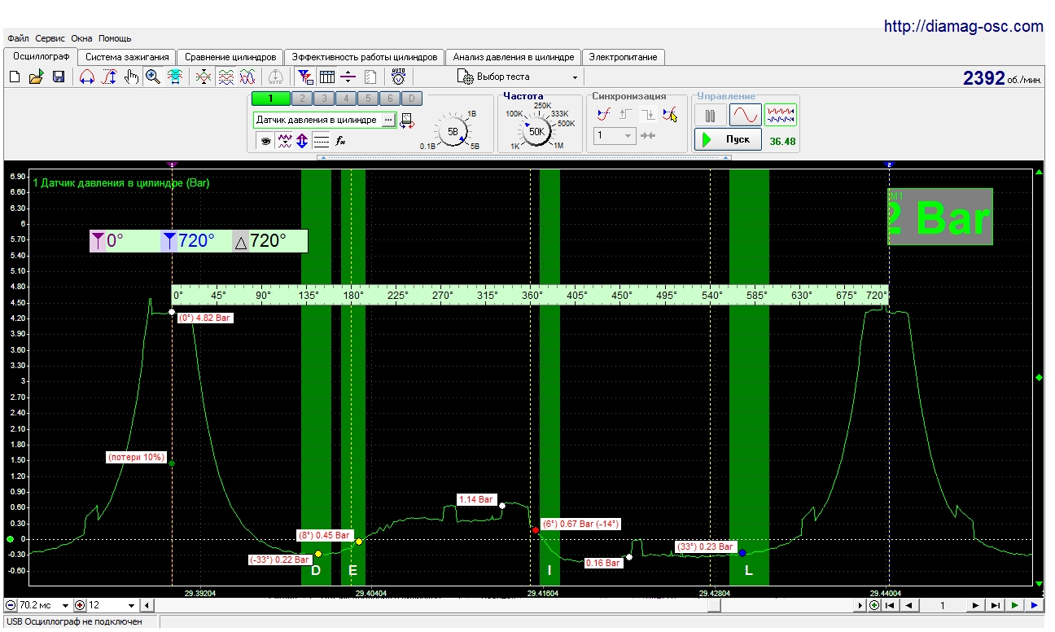Save with the floppy disk icon
1055x632 pixels.
(59, 77)
